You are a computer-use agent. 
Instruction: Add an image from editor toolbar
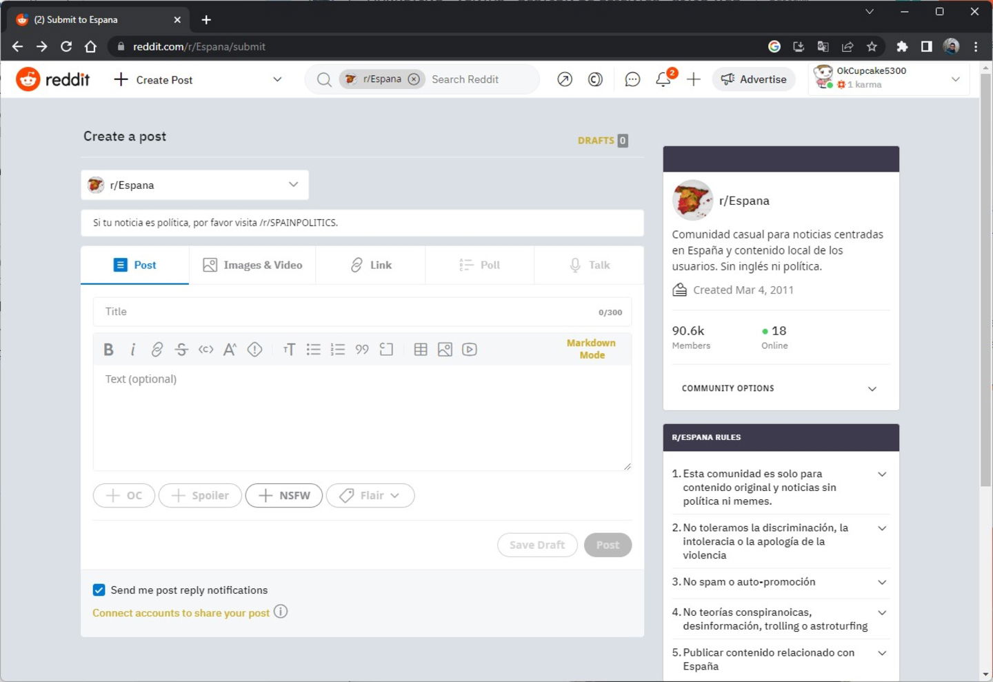445,350
